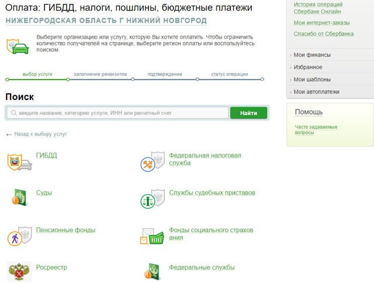Image resolution: width=374 pixels, height=283 pixels.
Task: Click the Пенсионные фонды walking person icon
Action: pyautogui.click(x=19, y=236)
